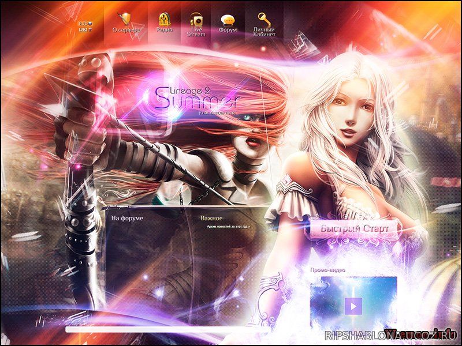Screen dimensions: 462x346
Task: Click the Быстрый Старт button
Action: point(355,228)
